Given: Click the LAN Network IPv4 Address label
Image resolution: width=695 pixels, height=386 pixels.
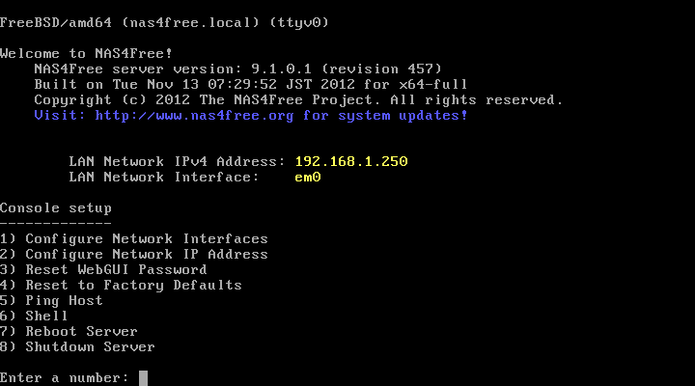Looking at the screenshot, I should (x=177, y=162).
